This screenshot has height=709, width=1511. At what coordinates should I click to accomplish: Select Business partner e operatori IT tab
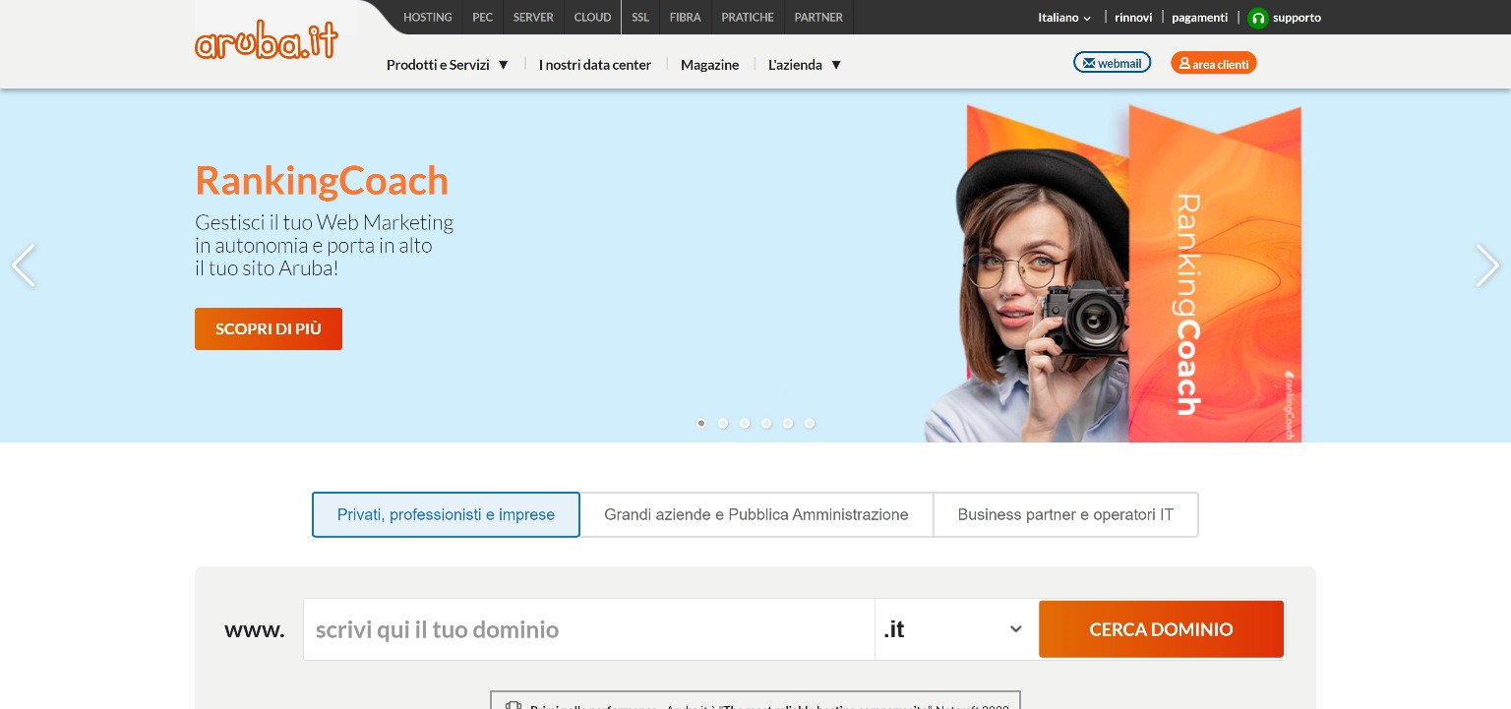click(x=1065, y=514)
